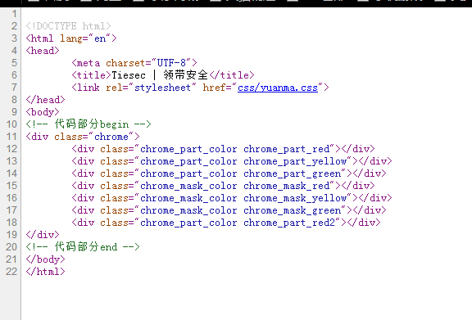
Task: Click the closing </html> tag
Action: click(x=45, y=272)
